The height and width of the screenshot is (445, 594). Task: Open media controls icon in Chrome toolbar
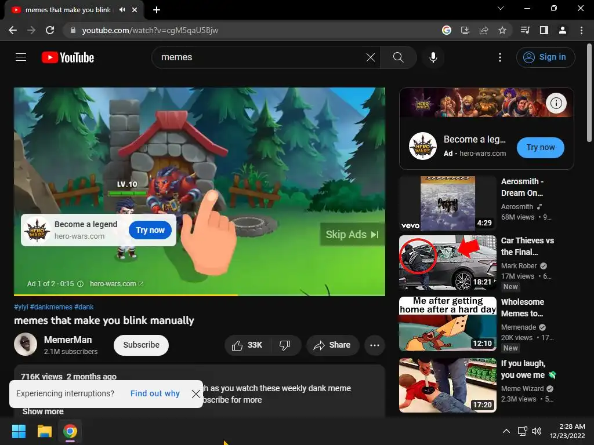(x=525, y=30)
